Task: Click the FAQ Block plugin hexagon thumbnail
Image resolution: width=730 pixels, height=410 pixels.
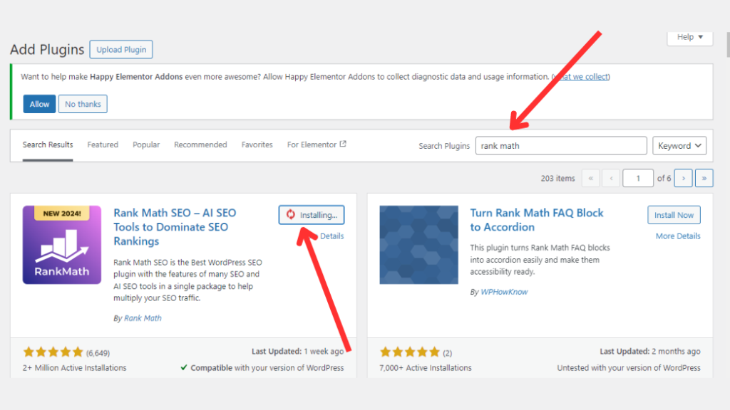Action: (418, 245)
